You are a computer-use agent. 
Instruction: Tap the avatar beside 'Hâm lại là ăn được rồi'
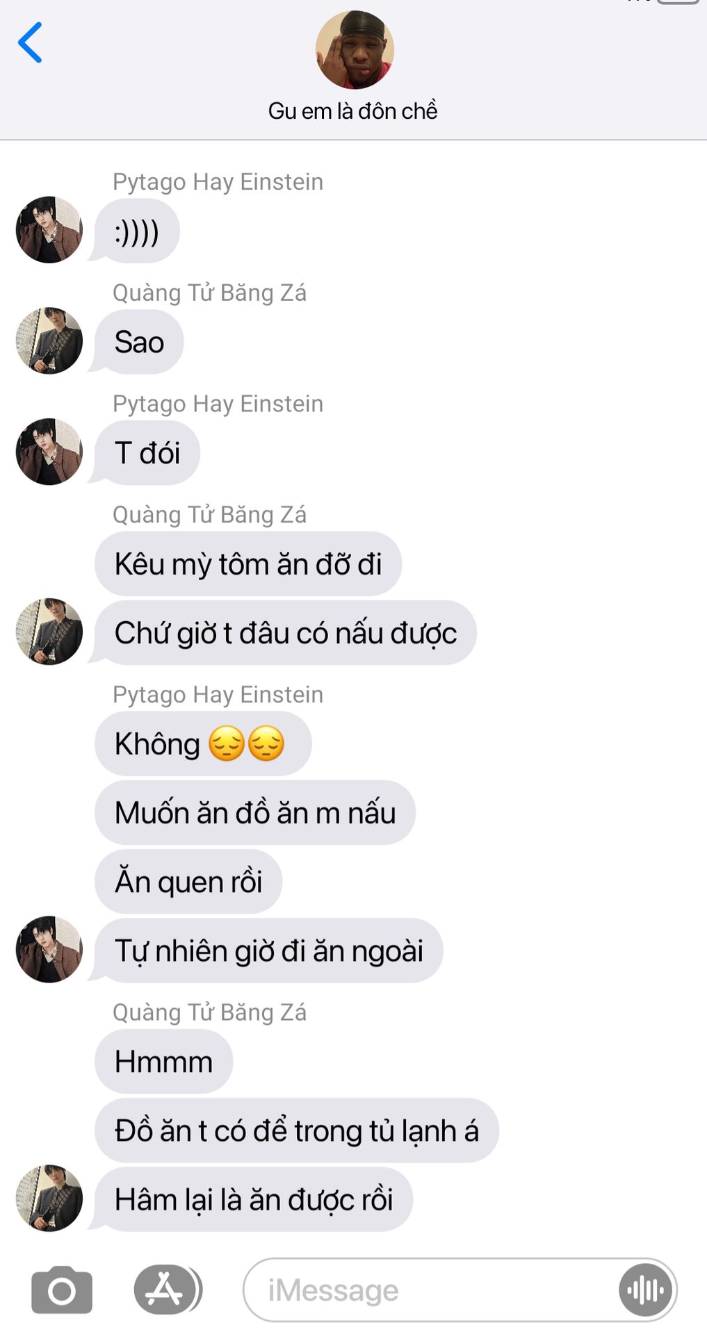49,1198
